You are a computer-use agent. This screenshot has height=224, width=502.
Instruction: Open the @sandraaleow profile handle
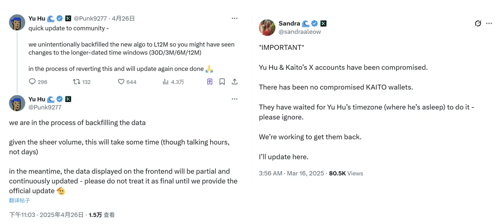(x=300, y=32)
